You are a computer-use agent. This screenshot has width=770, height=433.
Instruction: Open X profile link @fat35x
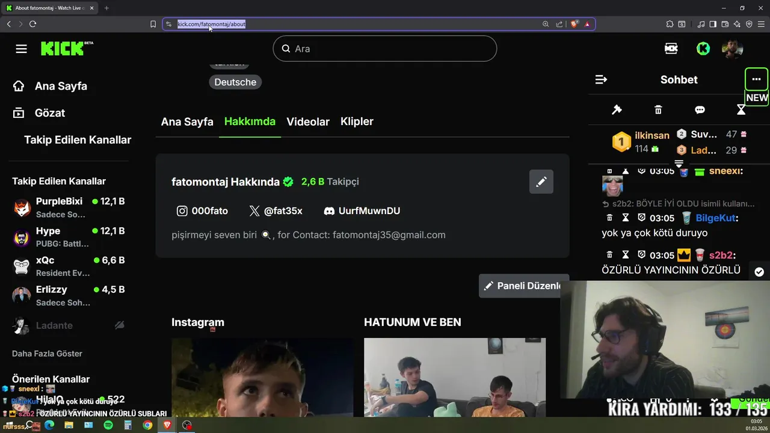276,211
